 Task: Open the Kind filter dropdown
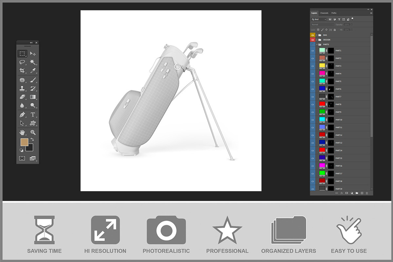point(319,19)
